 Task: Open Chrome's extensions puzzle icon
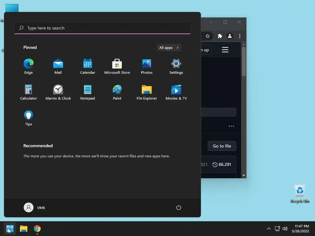point(220,36)
